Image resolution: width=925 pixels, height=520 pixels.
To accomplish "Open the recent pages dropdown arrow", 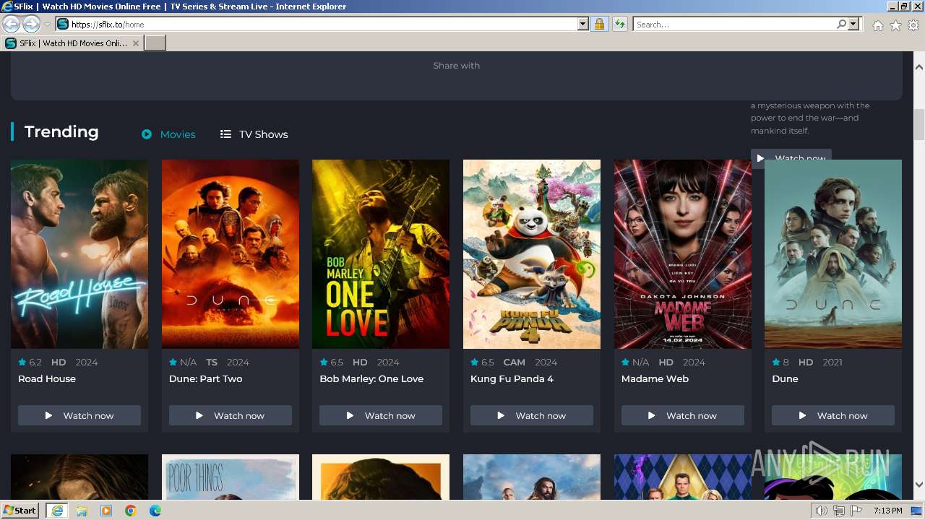I will click(x=47, y=25).
